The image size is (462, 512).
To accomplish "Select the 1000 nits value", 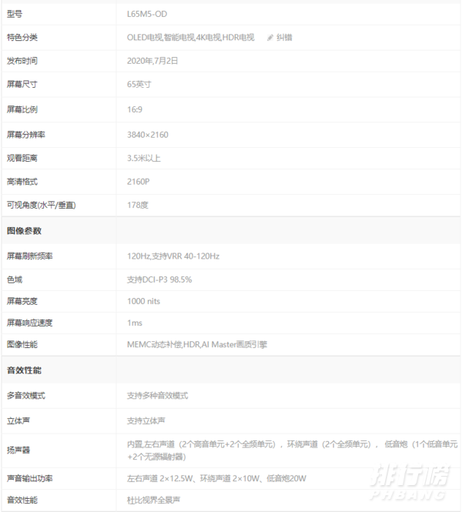I will click(x=144, y=301).
